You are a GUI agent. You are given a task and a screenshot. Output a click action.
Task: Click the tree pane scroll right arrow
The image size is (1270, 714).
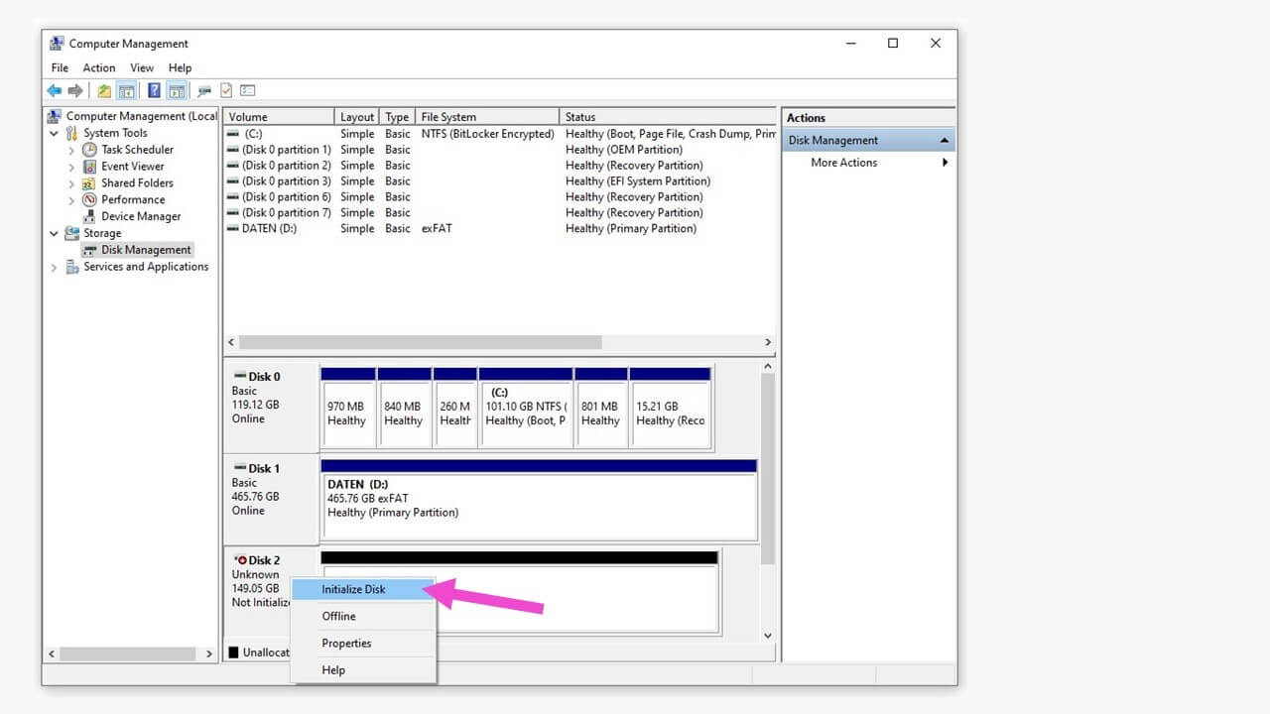click(x=208, y=654)
